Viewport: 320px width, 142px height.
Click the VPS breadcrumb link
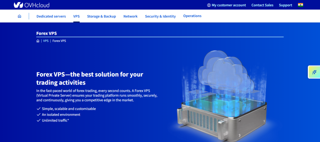tap(46, 41)
